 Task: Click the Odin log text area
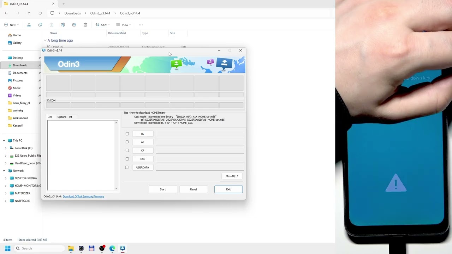tap(81, 155)
